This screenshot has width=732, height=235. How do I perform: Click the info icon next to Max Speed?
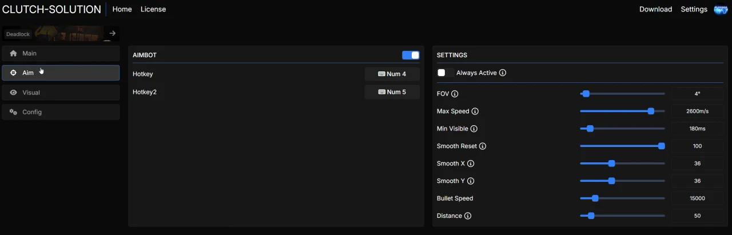[x=475, y=111]
